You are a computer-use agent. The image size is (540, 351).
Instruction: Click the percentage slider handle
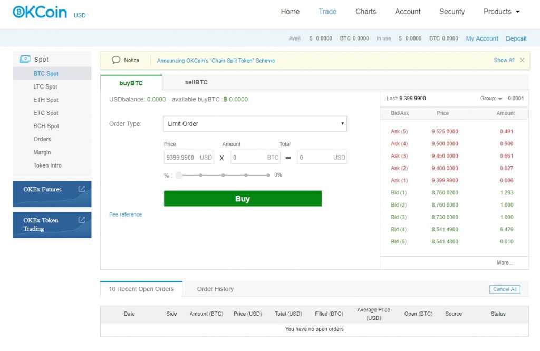179,175
